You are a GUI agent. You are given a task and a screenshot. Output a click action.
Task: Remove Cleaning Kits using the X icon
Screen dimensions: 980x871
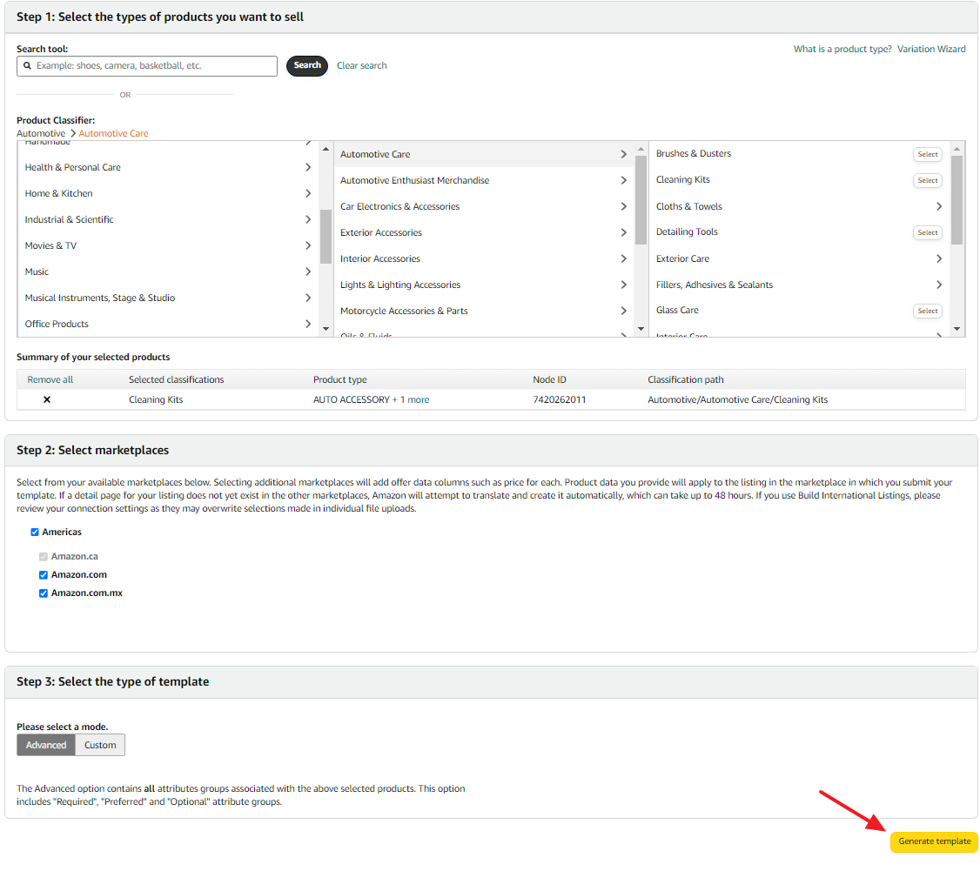click(46, 399)
